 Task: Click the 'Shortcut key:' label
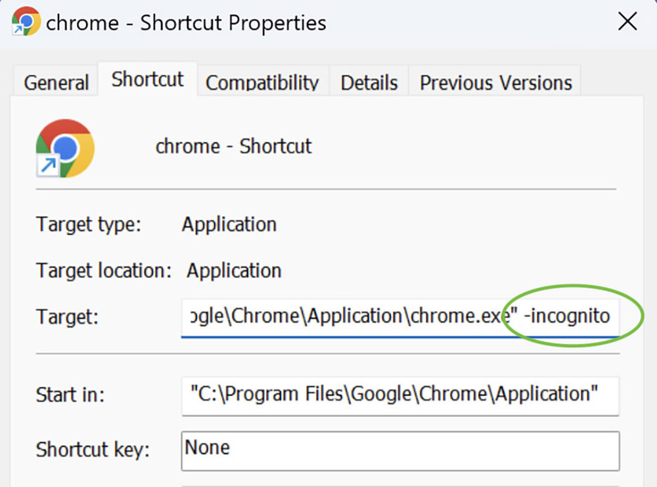[93, 450]
